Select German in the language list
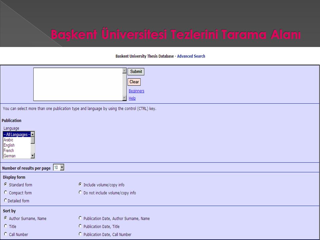 pyautogui.click(x=17, y=156)
